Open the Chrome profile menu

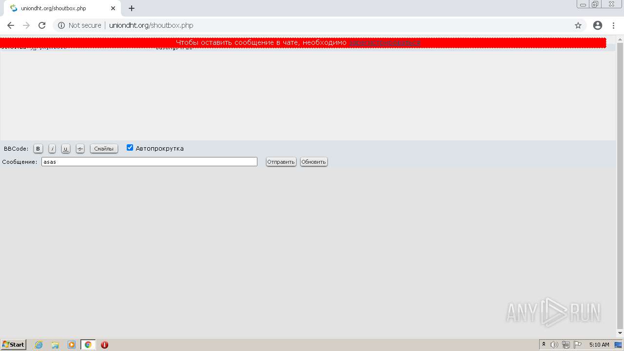coord(598,25)
